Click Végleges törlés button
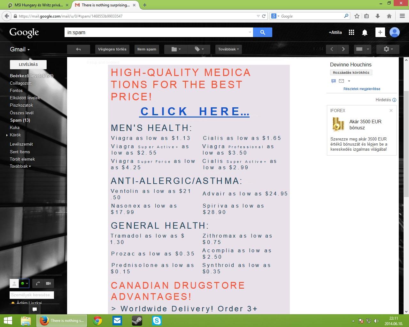This screenshot has height=327, width=409. pos(112,49)
